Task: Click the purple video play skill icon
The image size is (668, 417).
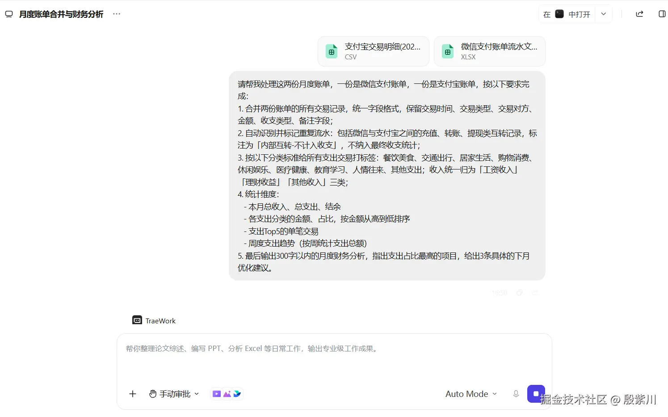Action: pos(217,394)
